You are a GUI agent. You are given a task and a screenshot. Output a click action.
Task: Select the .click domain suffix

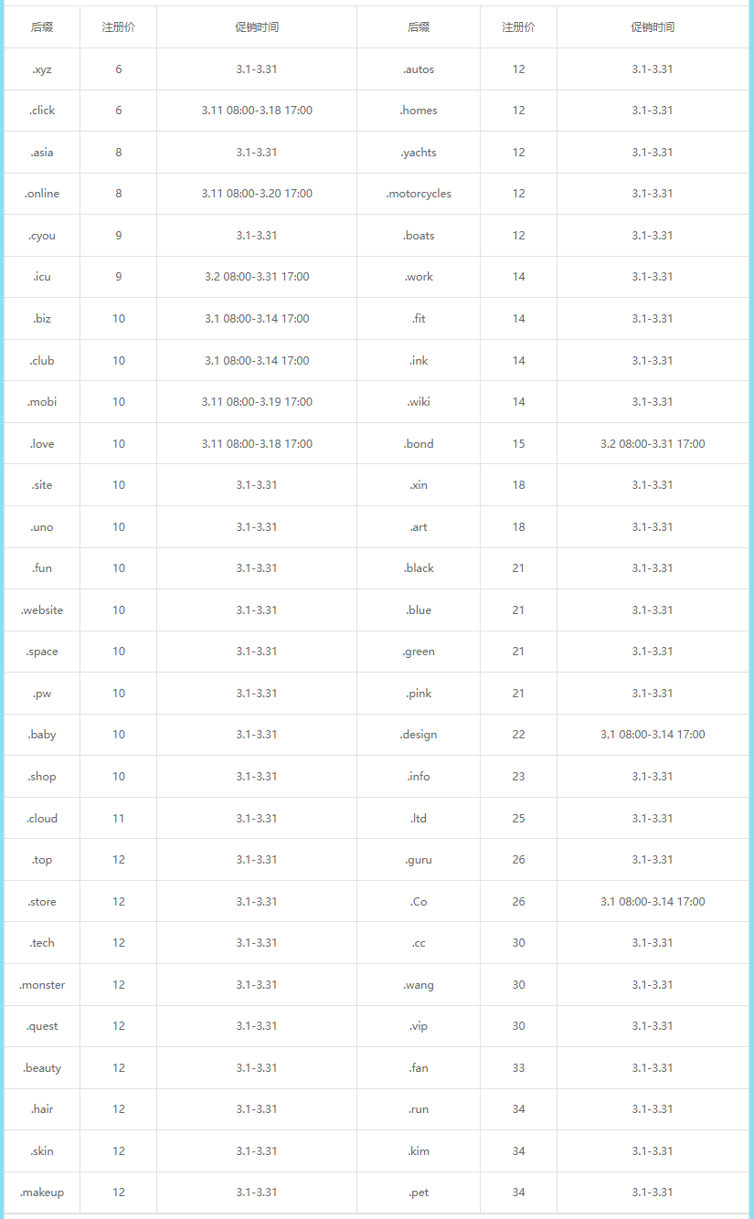(42, 111)
